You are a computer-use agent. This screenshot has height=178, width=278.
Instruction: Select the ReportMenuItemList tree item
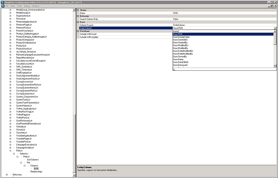[25, 58]
